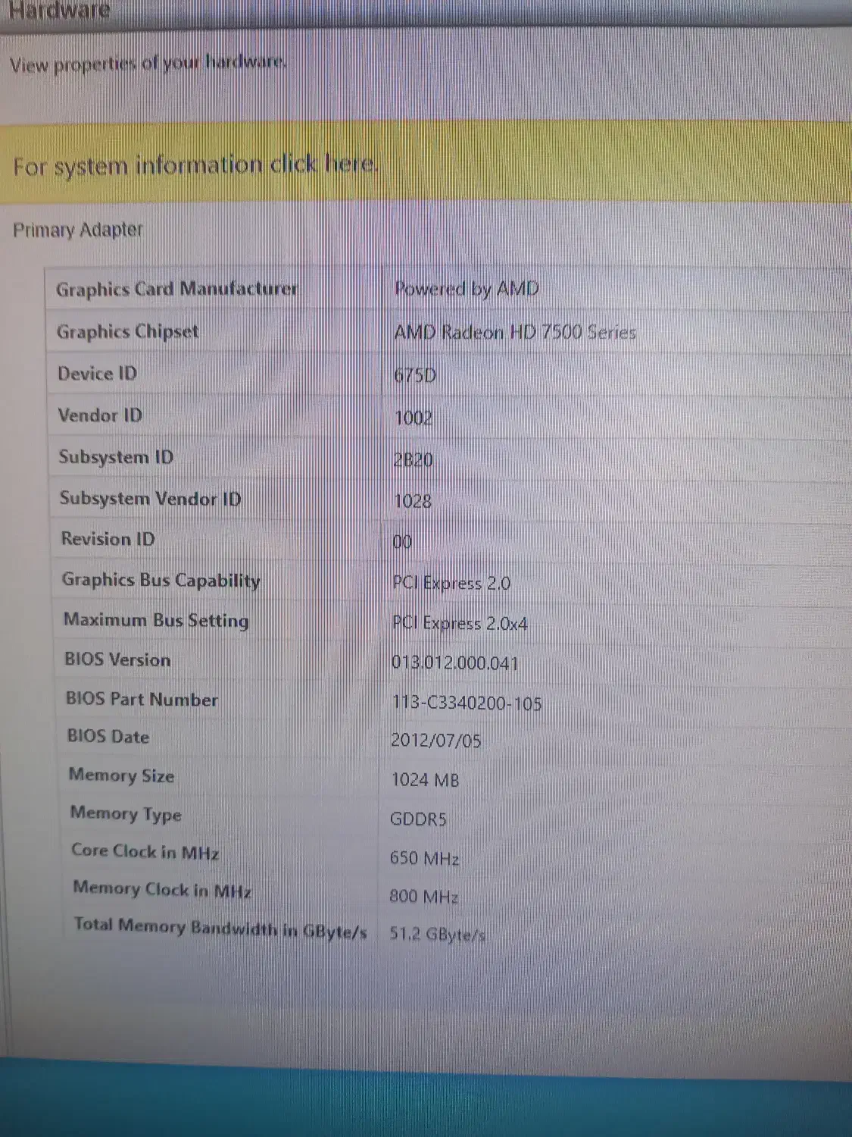The height and width of the screenshot is (1137, 852).
Task: Select the 'Memory Type' row label
Action: point(126,814)
